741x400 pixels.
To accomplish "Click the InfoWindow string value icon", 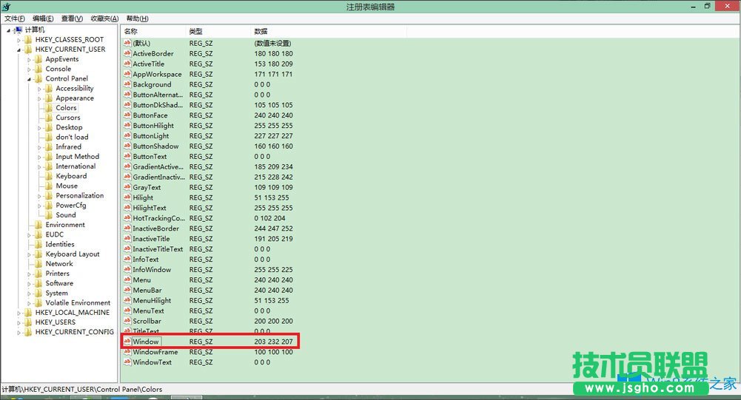I will pos(127,269).
